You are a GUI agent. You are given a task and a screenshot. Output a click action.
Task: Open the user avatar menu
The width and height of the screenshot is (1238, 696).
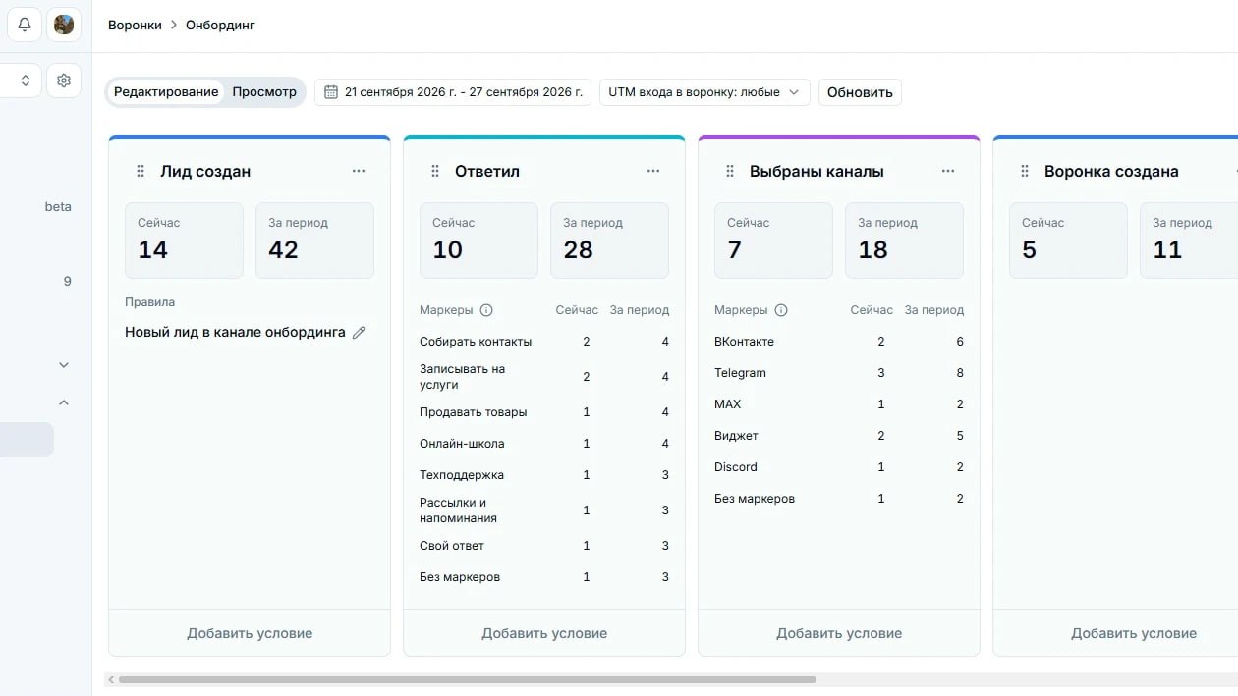point(64,25)
